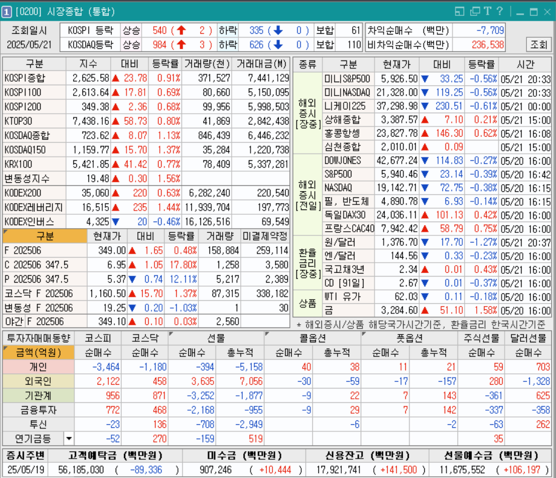
Task: Select the 야간 F 202506 row
Action: click(x=146, y=322)
